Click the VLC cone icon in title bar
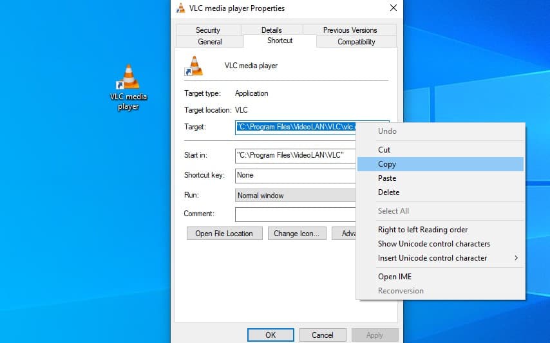The height and width of the screenshot is (343, 550). 180,8
